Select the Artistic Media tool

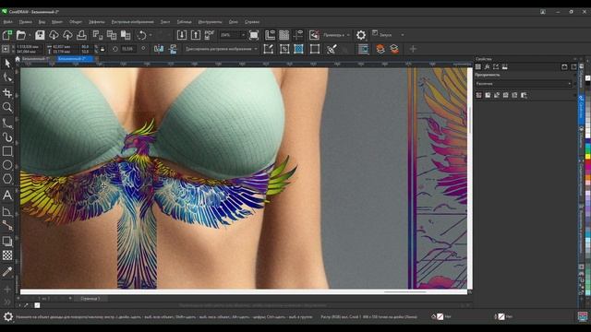click(7, 137)
